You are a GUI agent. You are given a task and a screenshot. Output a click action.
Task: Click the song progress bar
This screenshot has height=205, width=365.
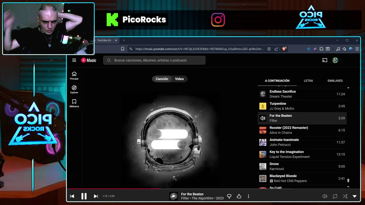pyautogui.click(x=214, y=188)
